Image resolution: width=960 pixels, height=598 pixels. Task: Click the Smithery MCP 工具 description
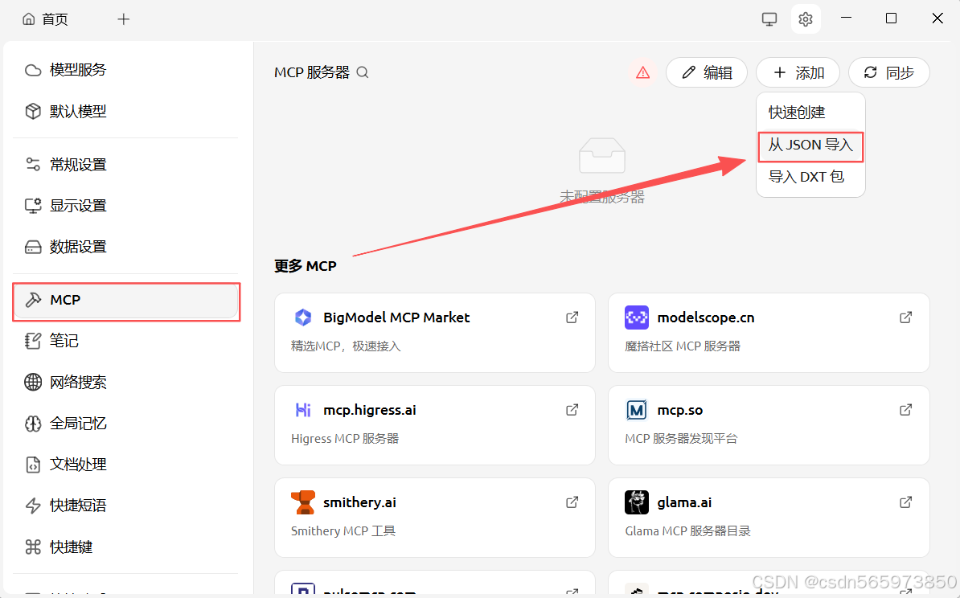343,531
